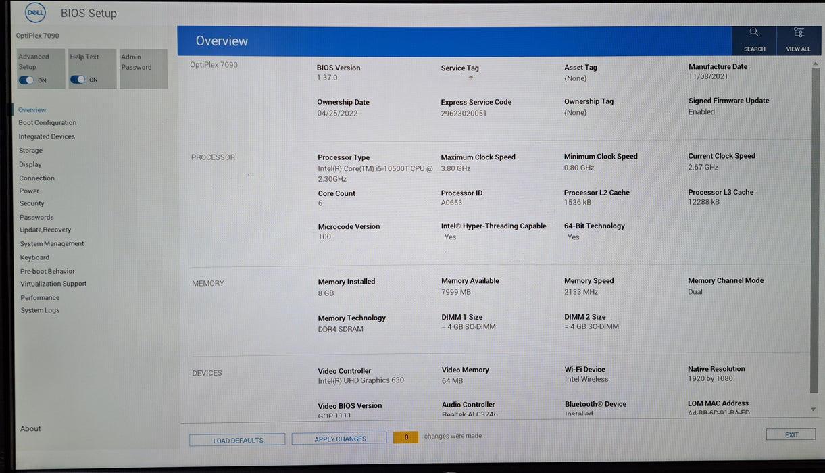Click the View All icon
The width and height of the screenshot is (825, 473).
(x=798, y=40)
